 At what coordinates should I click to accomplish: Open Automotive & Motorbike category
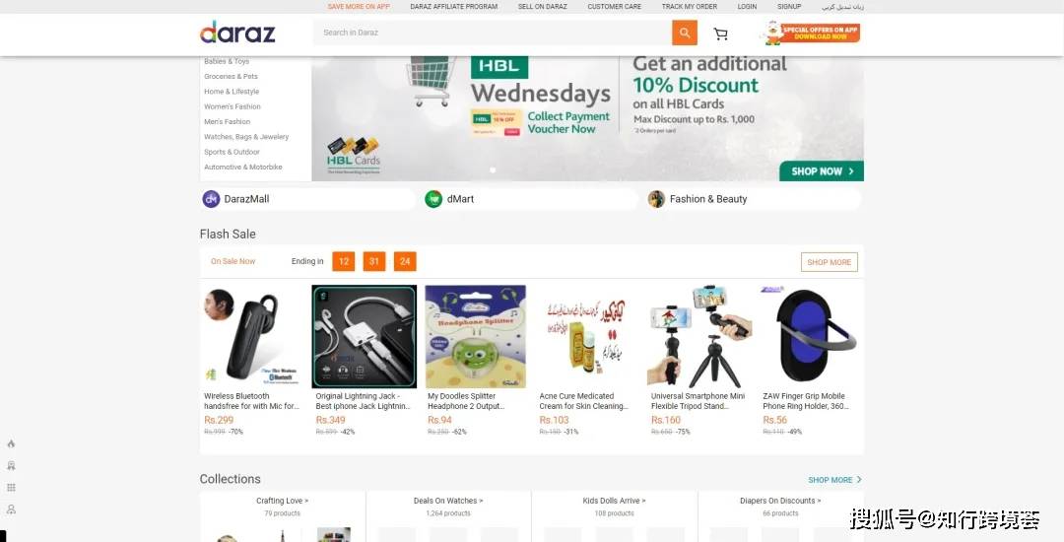[x=243, y=167]
